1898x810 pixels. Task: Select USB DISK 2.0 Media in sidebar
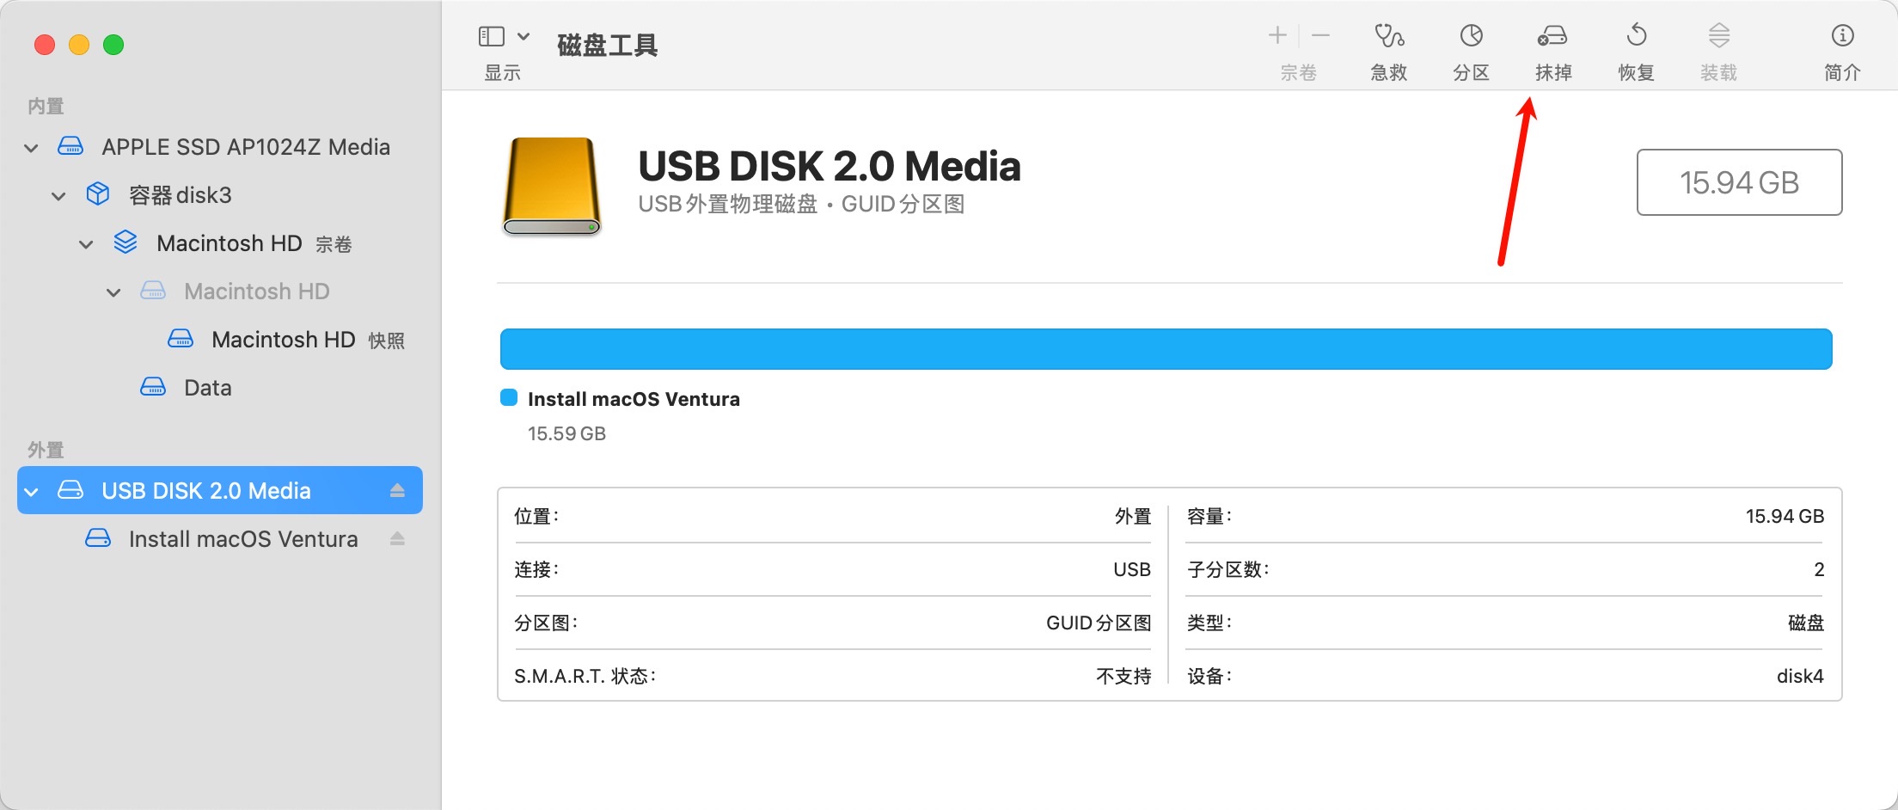220,490
